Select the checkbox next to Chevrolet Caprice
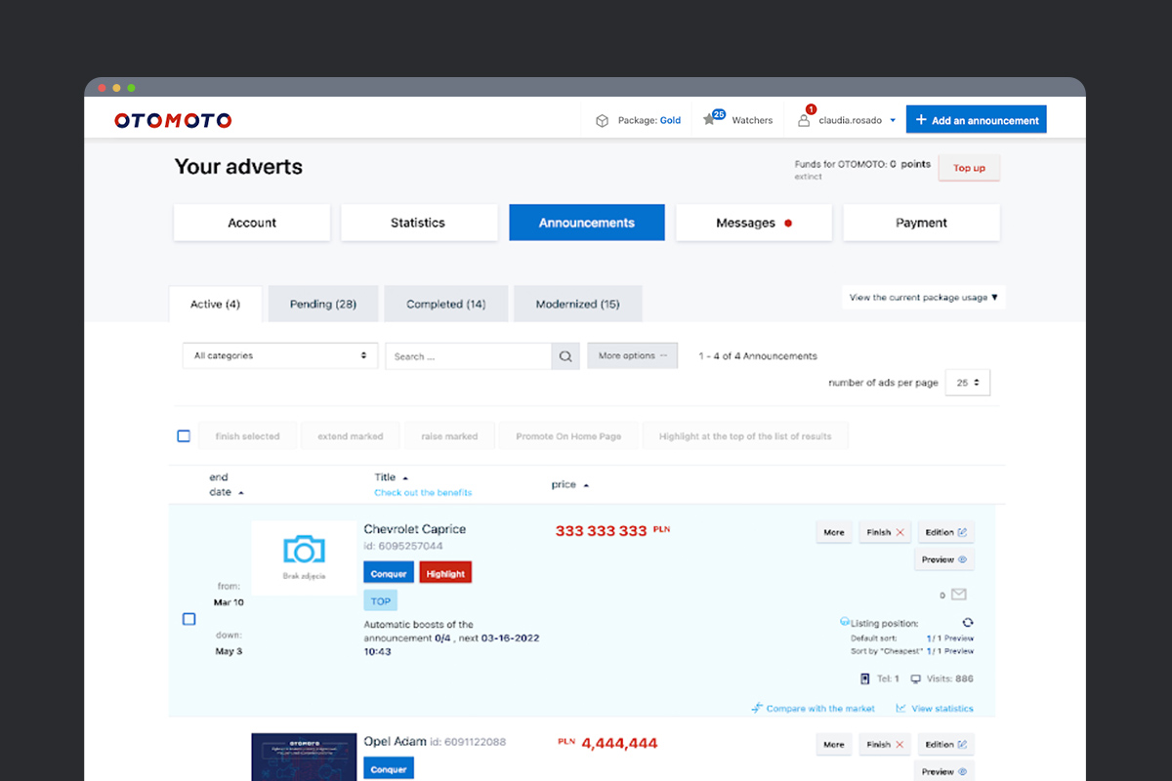The image size is (1172, 781). pos(188,618)
